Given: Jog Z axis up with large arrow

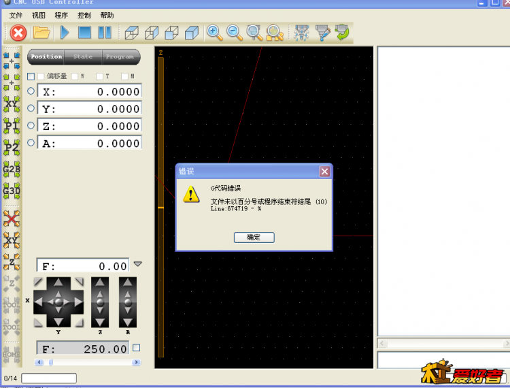Looking at the screenshot, I should (x=100, y=282).
